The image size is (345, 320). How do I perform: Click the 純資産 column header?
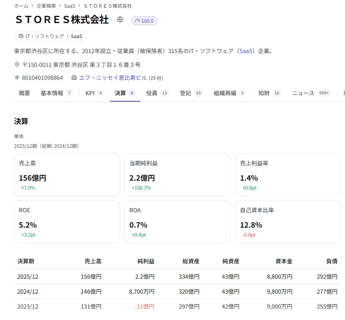pos(231,261)
